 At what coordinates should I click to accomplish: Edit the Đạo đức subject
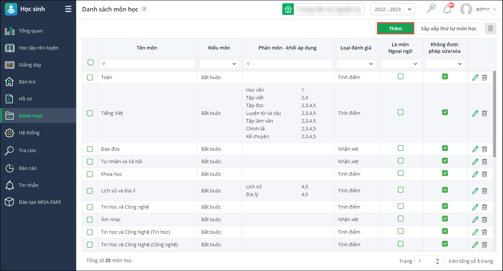[x=475, y=149]
